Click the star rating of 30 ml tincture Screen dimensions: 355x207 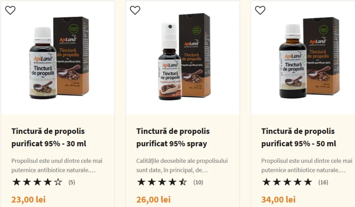pos(37,182)
